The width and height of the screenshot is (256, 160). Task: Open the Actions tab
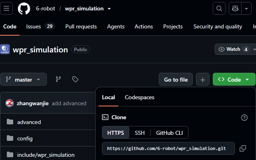pyautogui.click(x=144, y=26)
